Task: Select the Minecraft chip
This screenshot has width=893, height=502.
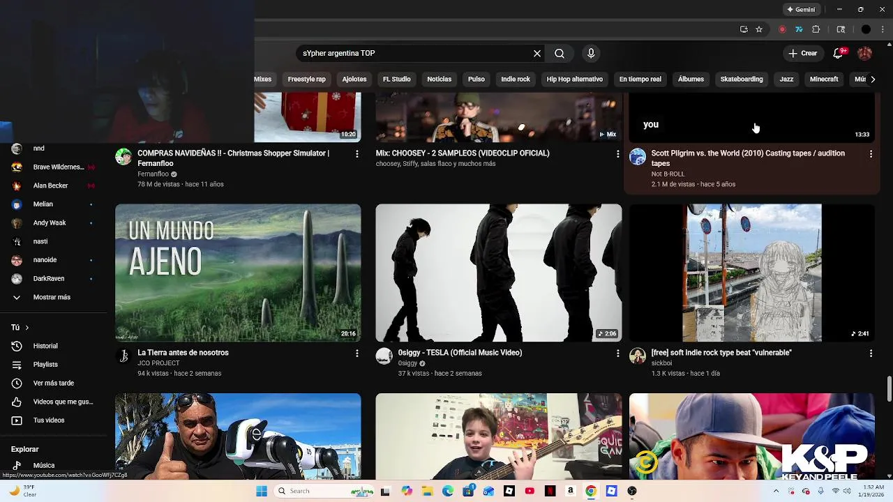Action: point(824,79)
